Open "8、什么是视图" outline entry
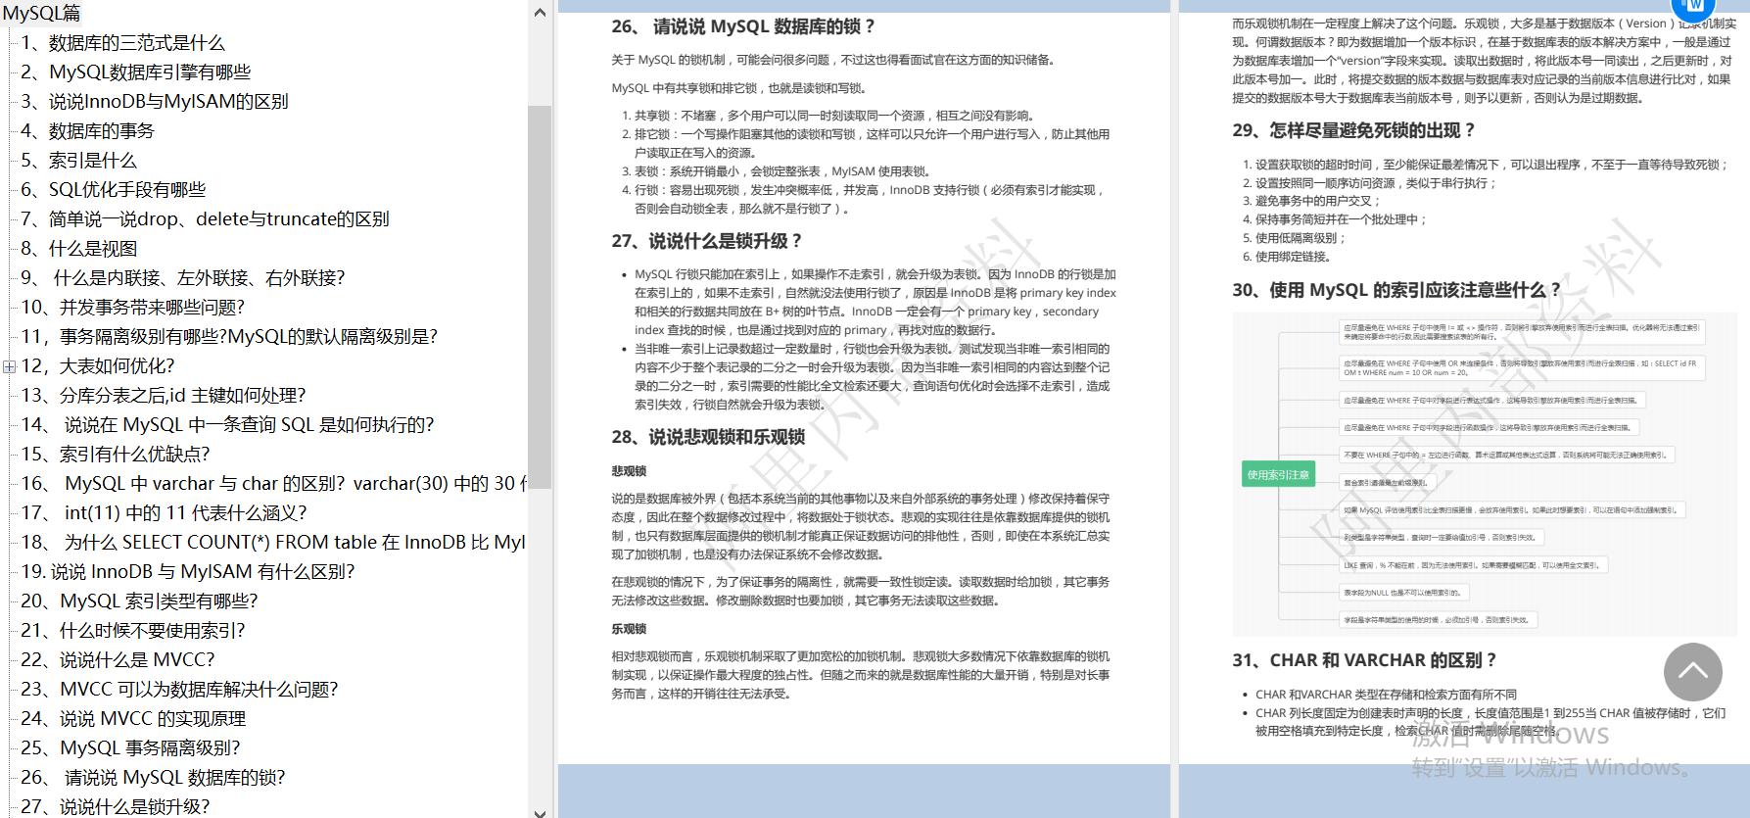Viewport: 1750px width, 818px height. 78,249
